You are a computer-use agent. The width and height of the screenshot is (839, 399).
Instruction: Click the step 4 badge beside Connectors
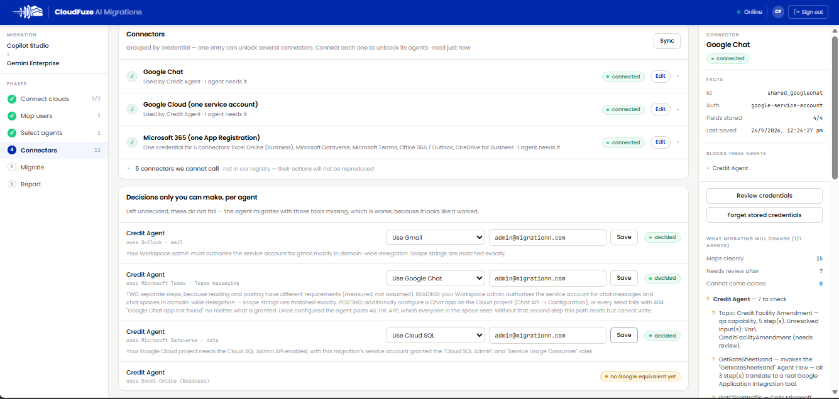12,150
